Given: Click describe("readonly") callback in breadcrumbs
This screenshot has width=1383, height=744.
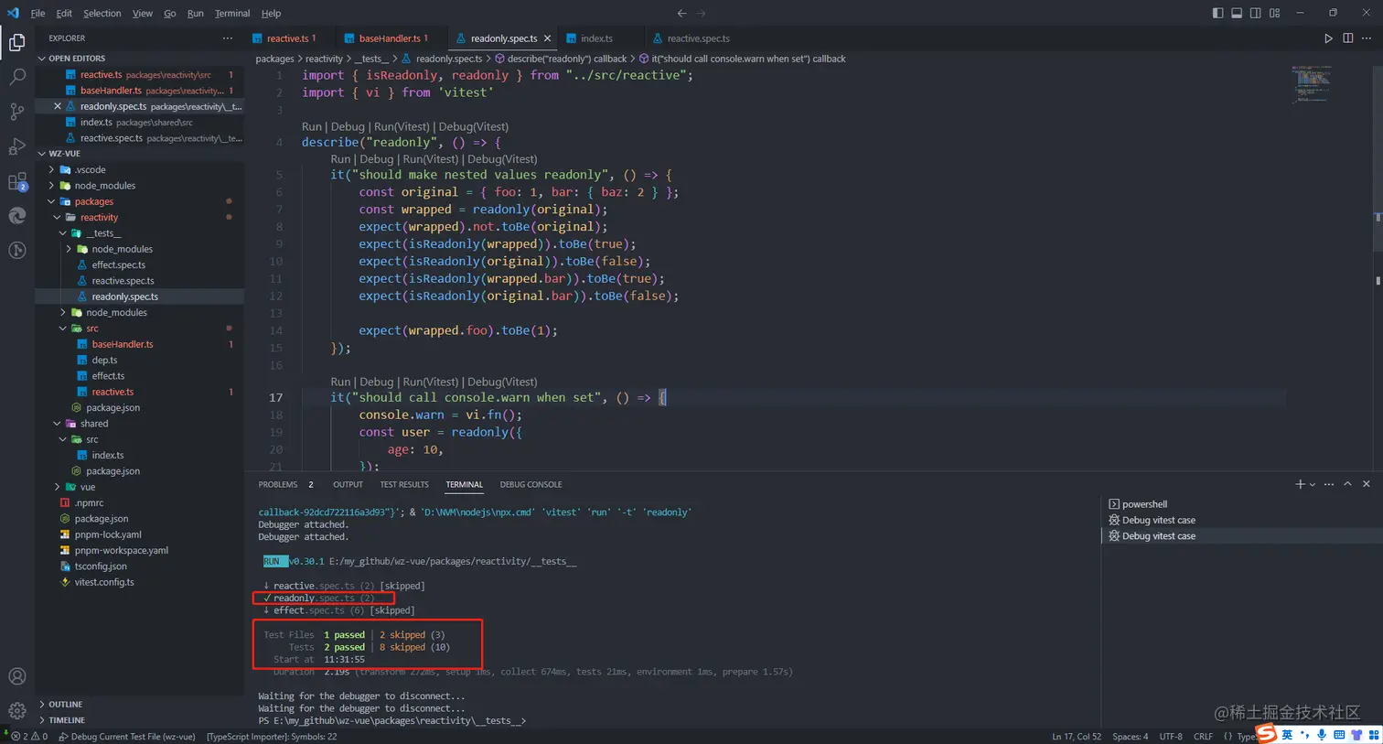Looking at the screenshot, I should (x=560, y=59).
